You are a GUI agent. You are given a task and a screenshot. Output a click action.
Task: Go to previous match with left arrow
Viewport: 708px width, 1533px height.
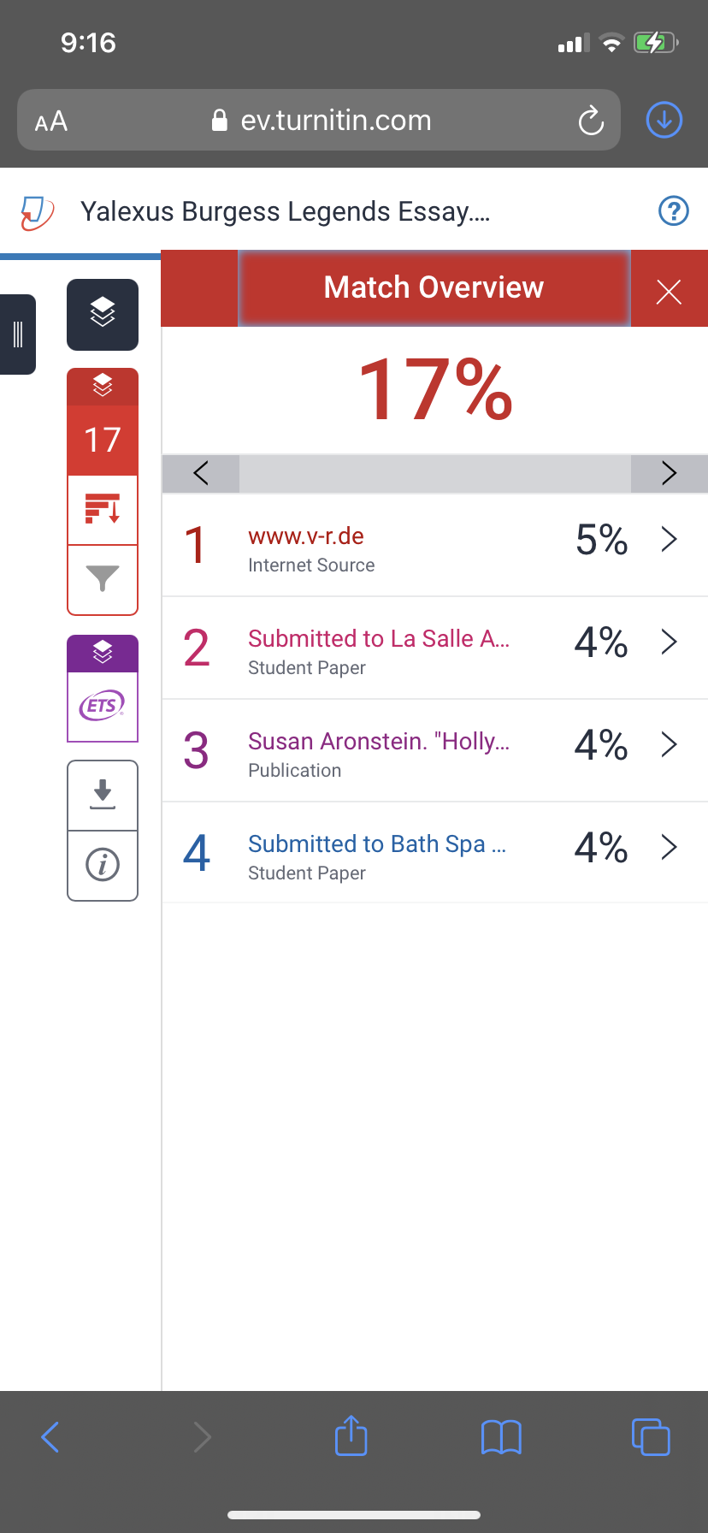click(x=201, y=473)
